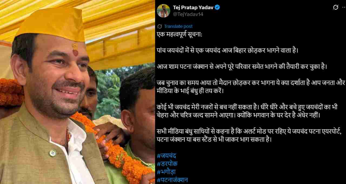Click the line starting आज शाम पटना जंक्शन
346x184 pixels.
(x=242, y=66)
